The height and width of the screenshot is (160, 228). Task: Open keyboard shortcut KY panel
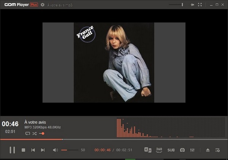coord(148,150)
